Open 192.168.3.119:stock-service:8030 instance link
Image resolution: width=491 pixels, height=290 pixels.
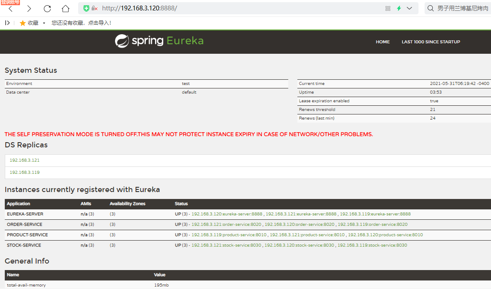pos(372,245)
